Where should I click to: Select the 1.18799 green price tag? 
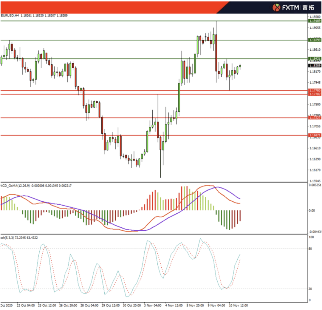click(x=315, y=40)
